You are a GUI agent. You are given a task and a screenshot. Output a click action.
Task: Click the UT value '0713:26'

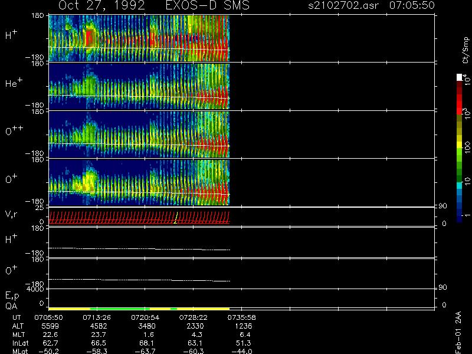(97, 317)
